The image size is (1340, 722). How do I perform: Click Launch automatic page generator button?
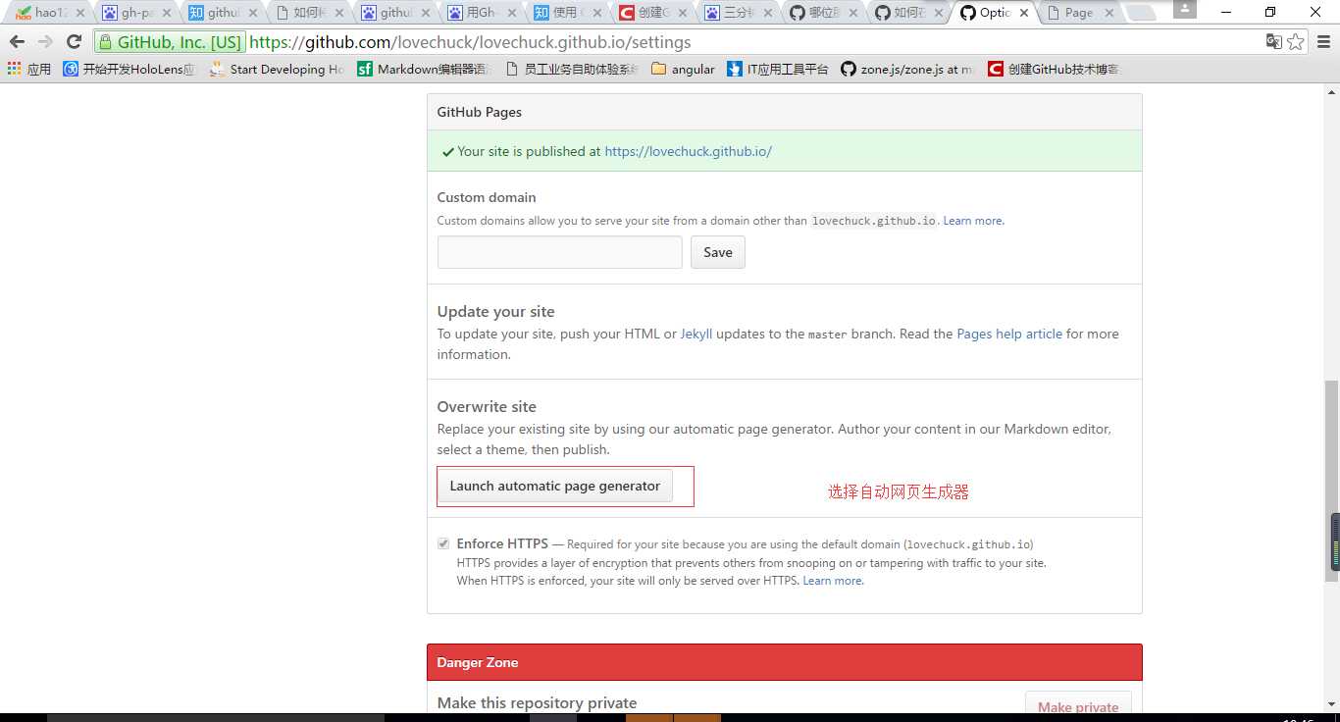(555, 486)
